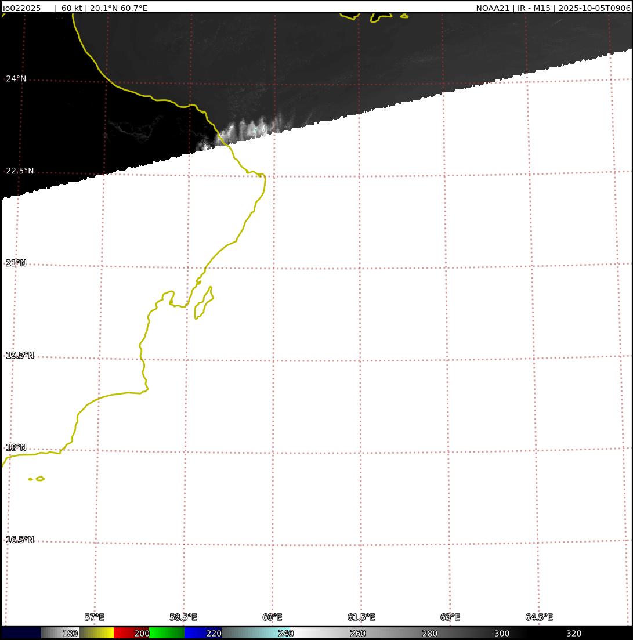Viewport: 633px width, 640px height.
Task: Click the 24°N latitude label
Action: [x=16, y=78]
